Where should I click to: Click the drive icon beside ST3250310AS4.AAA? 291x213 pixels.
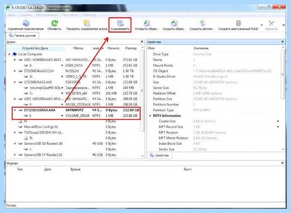click(20, 110)
